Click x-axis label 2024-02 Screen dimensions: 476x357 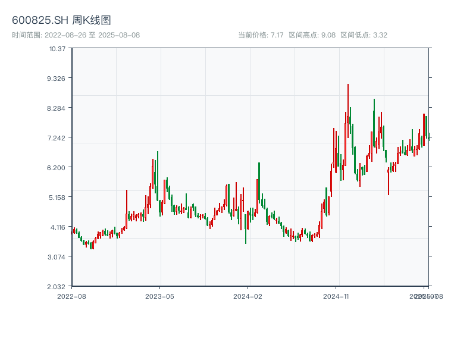(248, 296)
